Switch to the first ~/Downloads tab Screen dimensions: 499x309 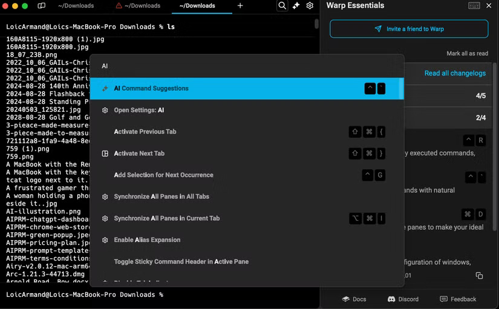tap(76, 5)
